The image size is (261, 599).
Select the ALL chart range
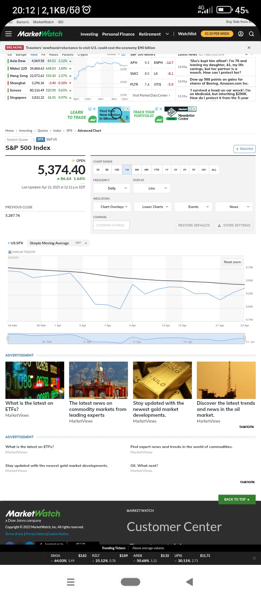(x=214, y=170)
